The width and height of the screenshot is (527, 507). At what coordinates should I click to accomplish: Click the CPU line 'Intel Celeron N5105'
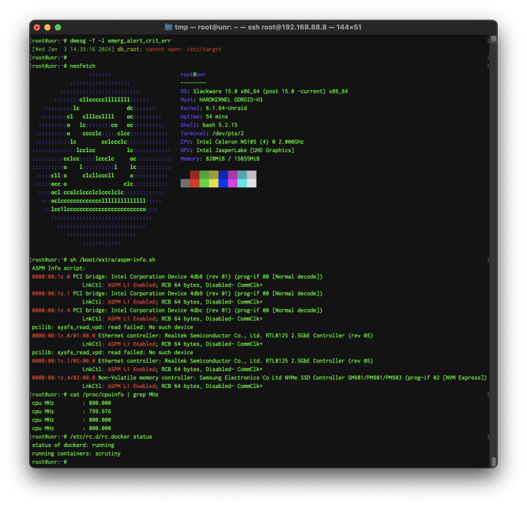242,141
